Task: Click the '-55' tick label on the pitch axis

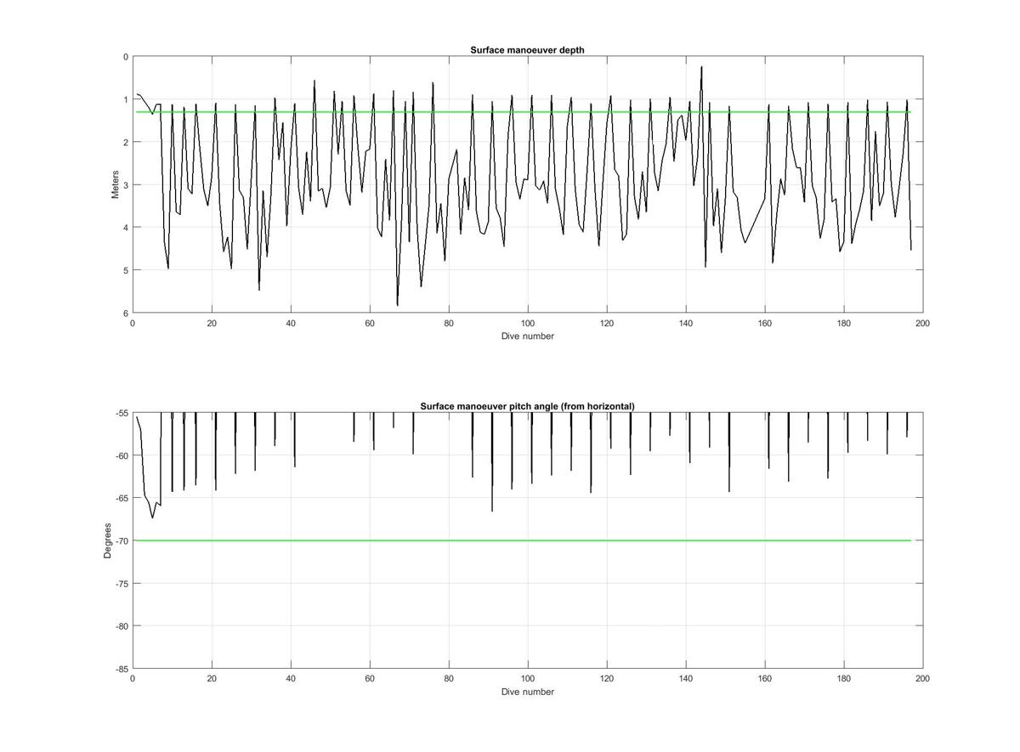Action: pyautogui.click(x=120, y=413)
